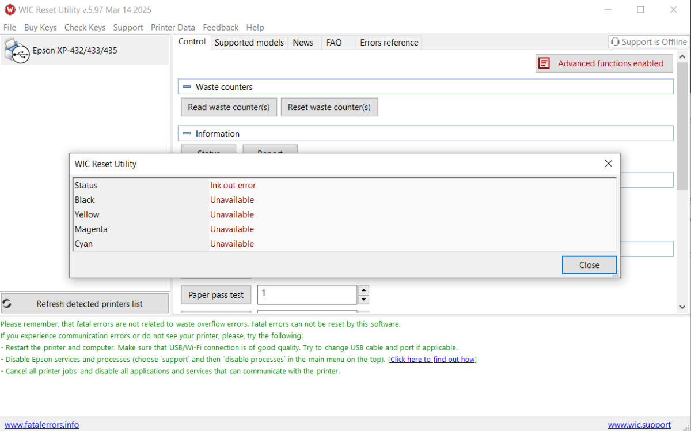Screen dimensions: 691x431
Task: Click the WIC red logo icon in title bar
Action: 10,10
